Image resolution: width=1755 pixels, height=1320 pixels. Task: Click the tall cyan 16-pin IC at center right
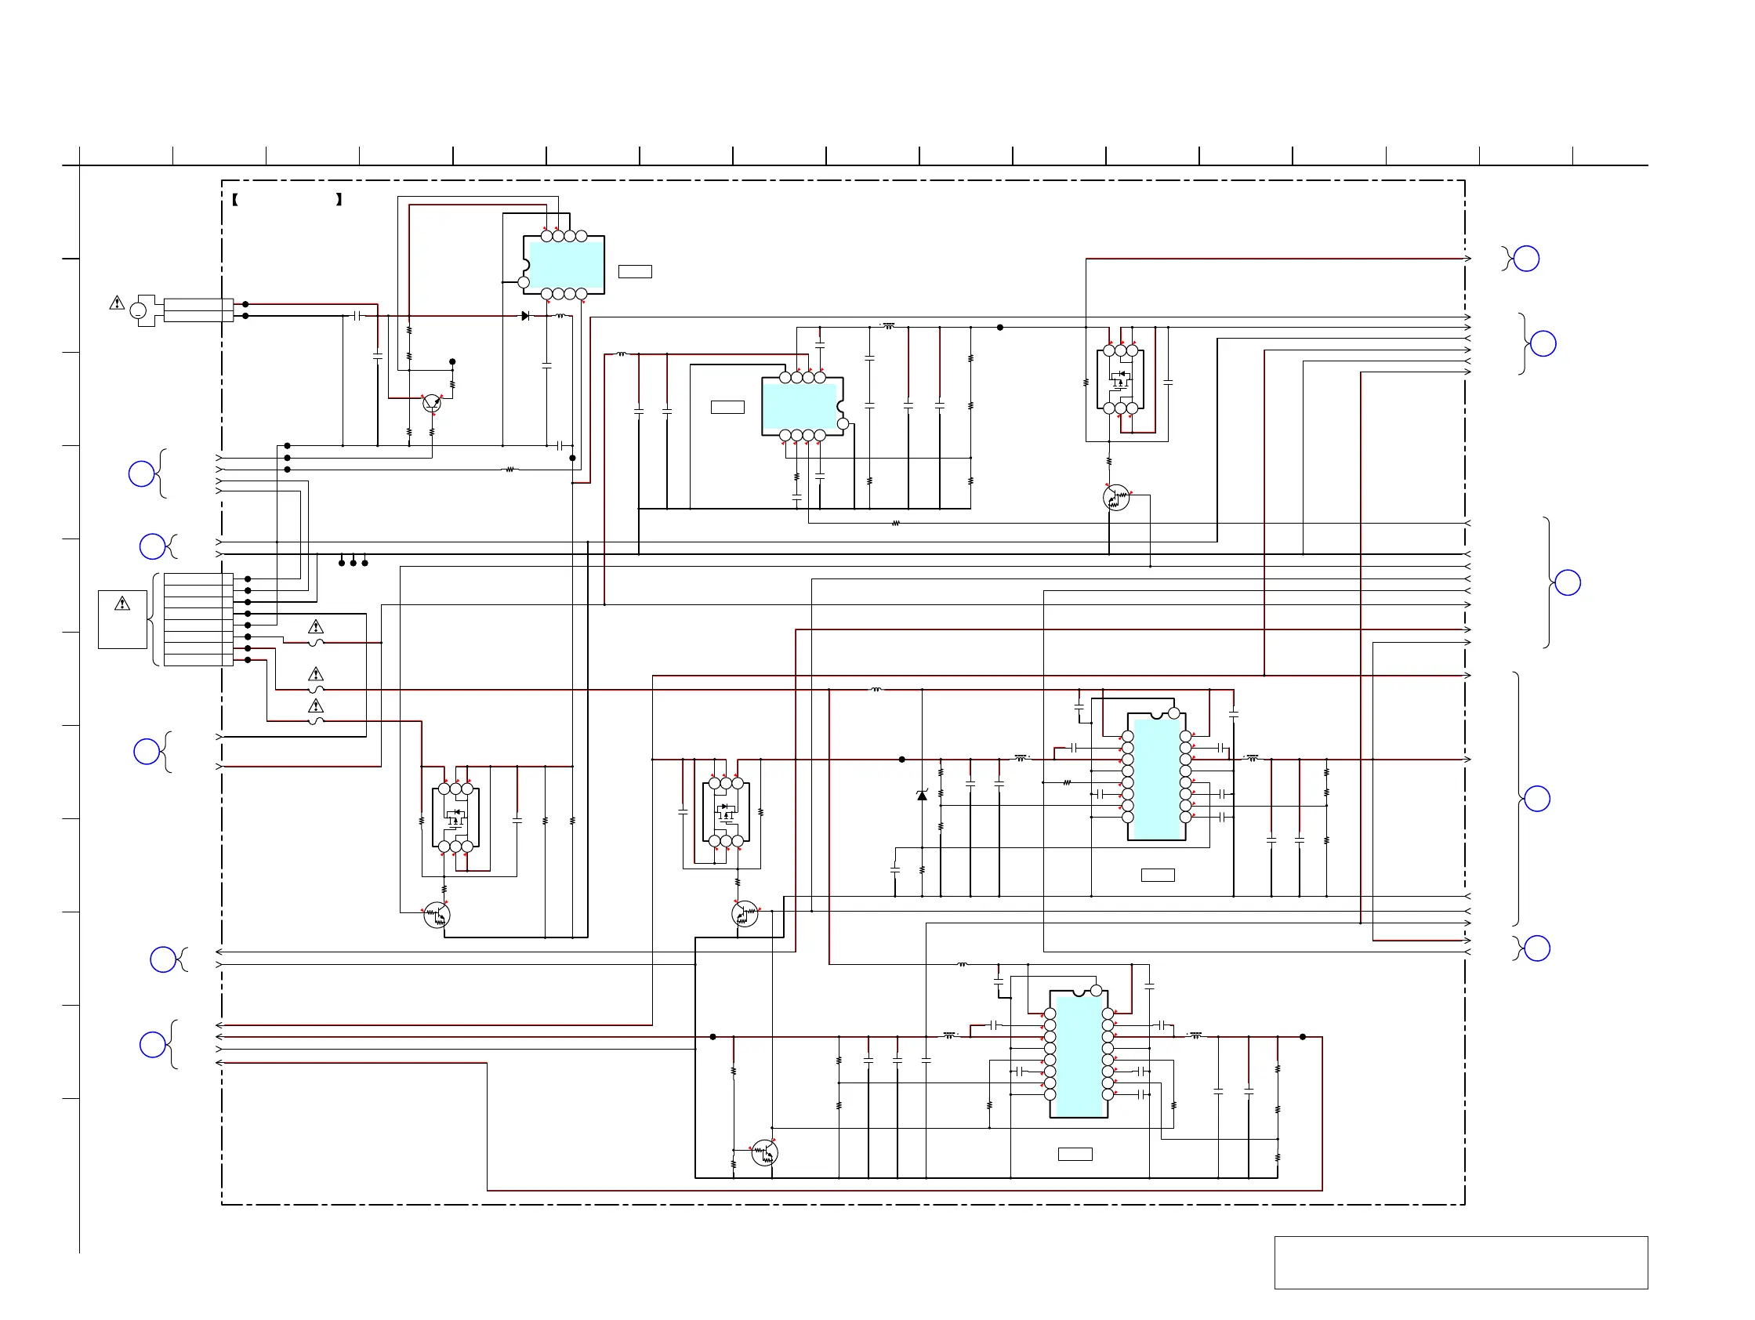1157,778
